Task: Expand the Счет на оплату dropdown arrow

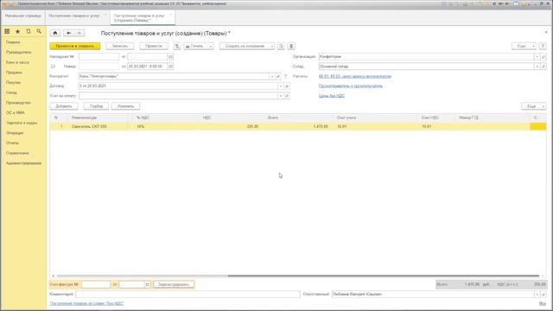Action: [x=281, y=96]
